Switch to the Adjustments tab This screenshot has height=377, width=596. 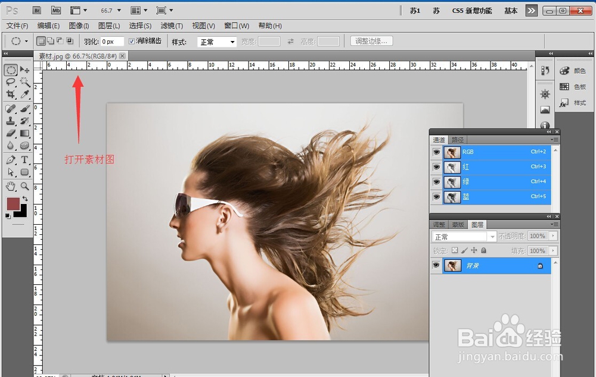(439, 225)
